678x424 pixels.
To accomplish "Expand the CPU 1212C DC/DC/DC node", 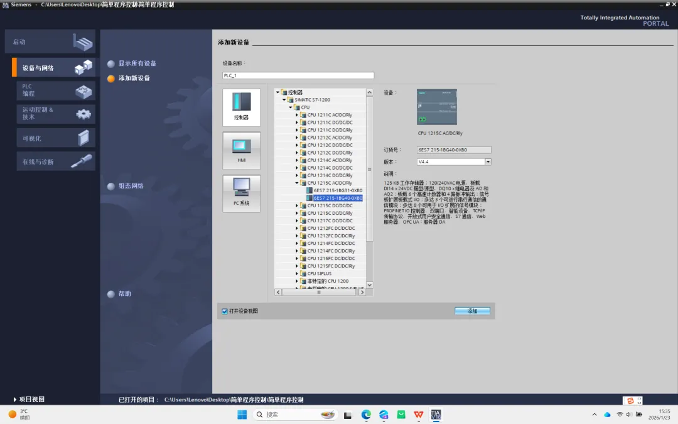I will (x=297, y=145).
